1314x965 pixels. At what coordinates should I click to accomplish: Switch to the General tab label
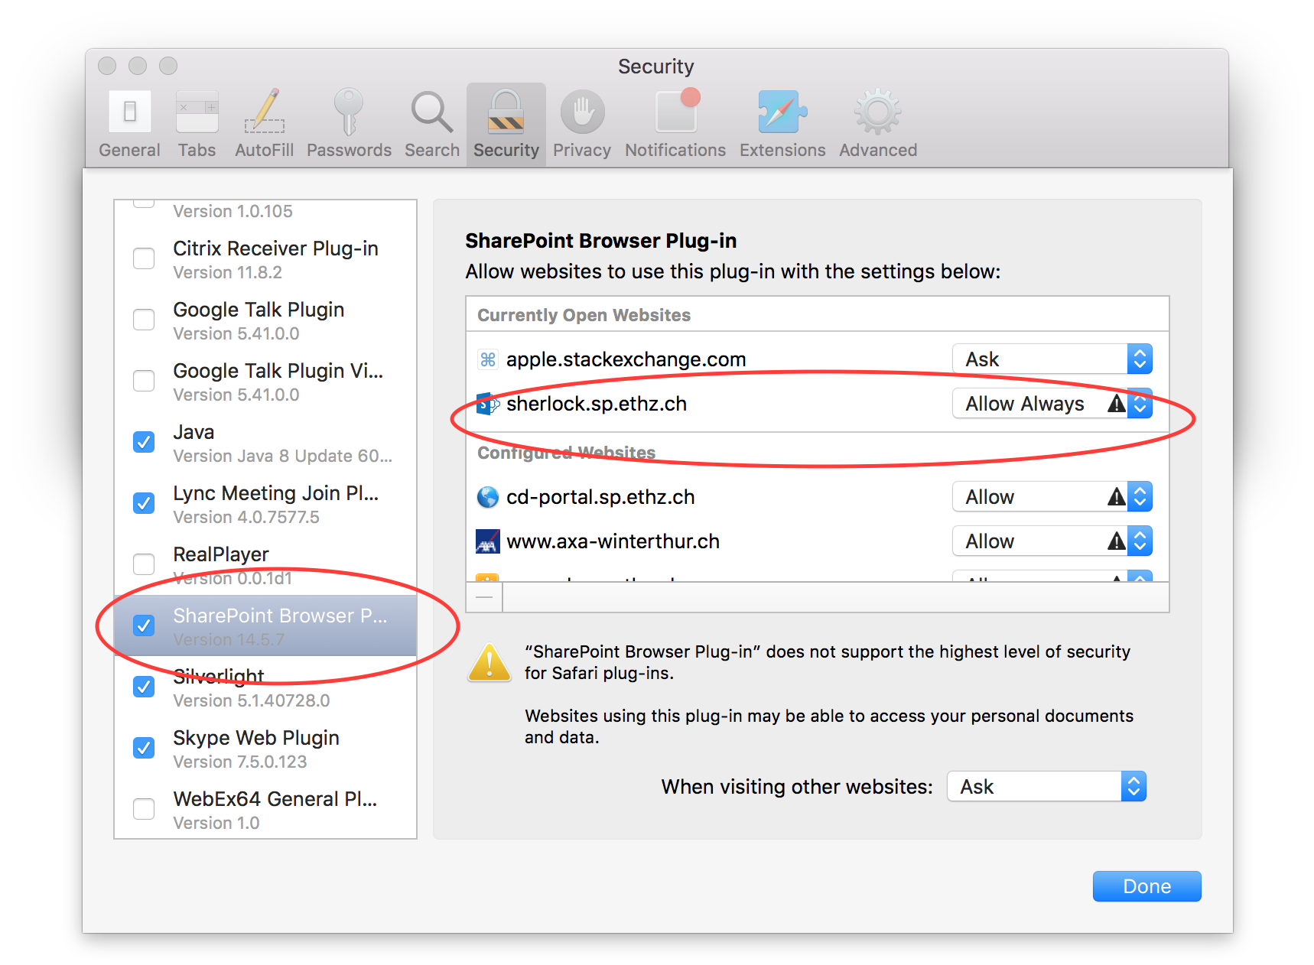pyautogui.click(x=129, y=151)
